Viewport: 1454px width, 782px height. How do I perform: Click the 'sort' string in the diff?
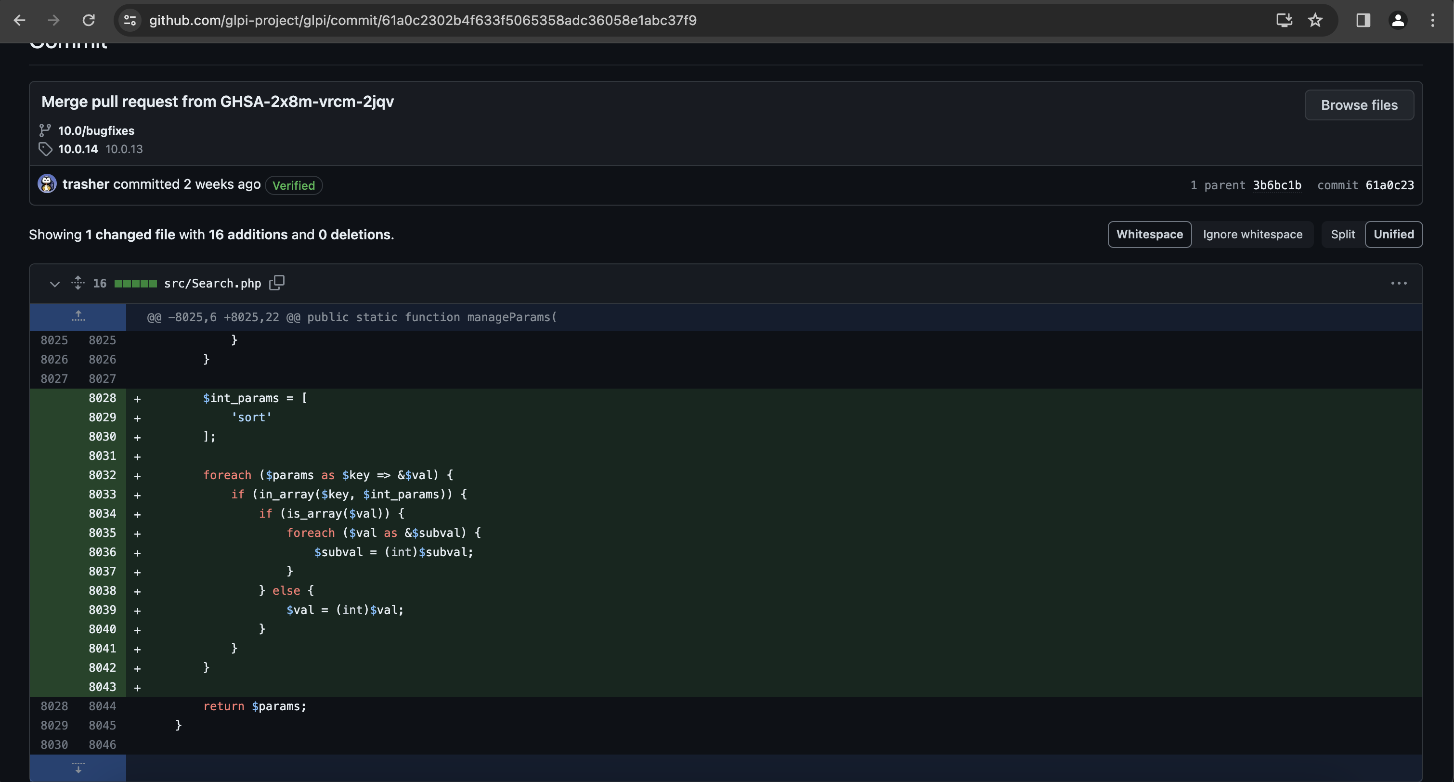point(251,417)
